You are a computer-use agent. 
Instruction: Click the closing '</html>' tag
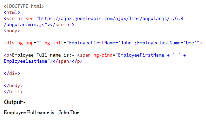tap(13, 92)
